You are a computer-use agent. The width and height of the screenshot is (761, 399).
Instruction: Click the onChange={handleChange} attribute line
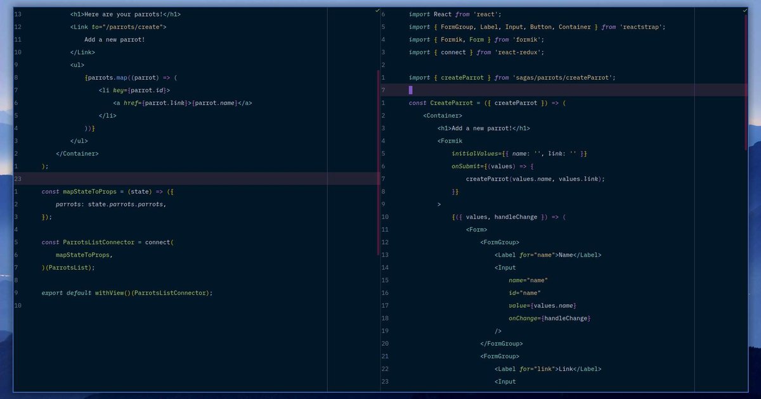[x=550, y=318]
